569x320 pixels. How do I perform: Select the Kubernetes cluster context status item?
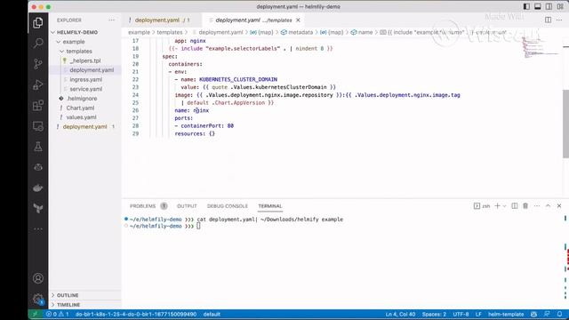(136, 314)
